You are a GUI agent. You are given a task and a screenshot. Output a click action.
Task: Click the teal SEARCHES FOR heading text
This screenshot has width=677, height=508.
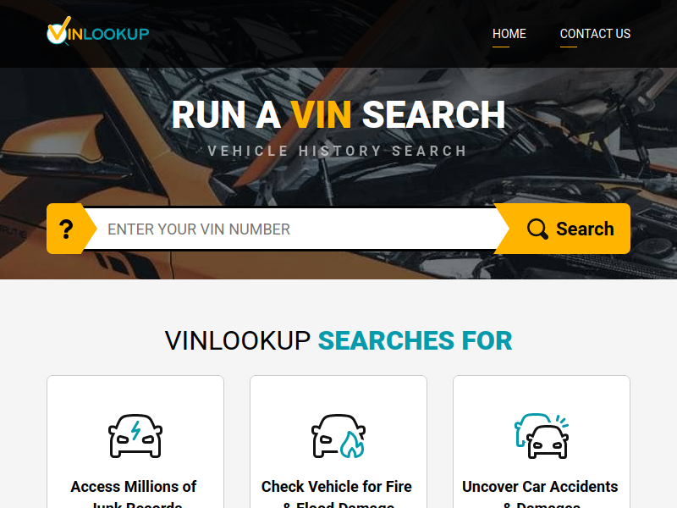tap(415, 341)
